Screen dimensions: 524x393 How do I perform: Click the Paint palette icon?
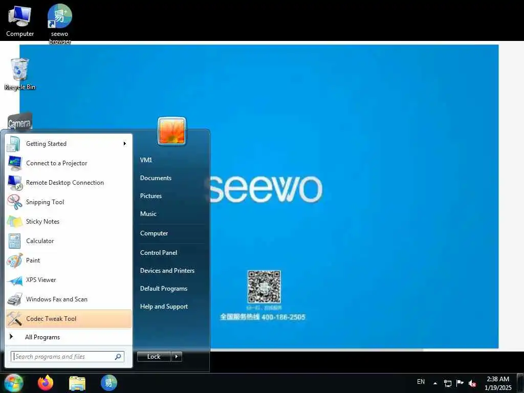pyautogui.click(x=14, y=260)
